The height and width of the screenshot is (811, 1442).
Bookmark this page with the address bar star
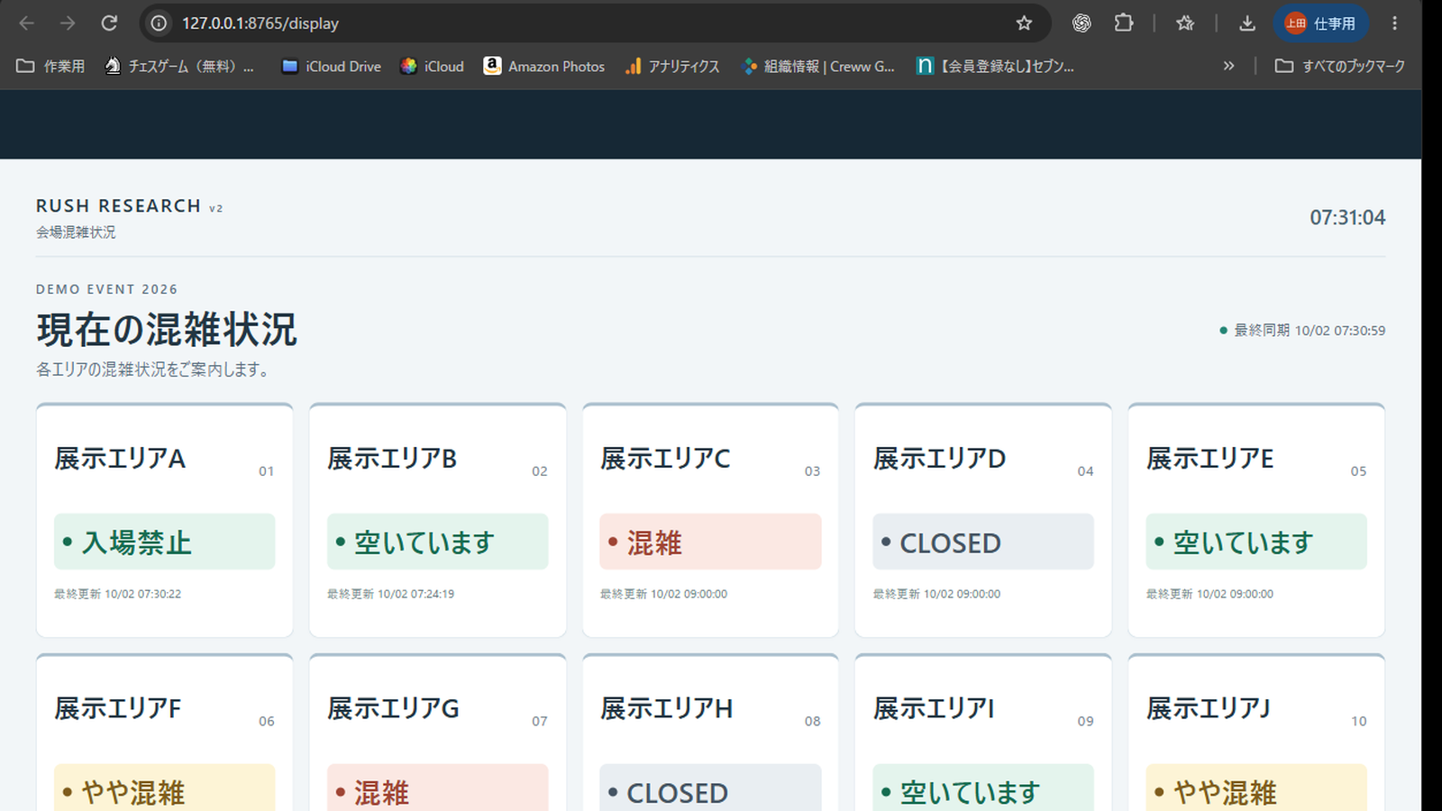(x=1024, y=23)
